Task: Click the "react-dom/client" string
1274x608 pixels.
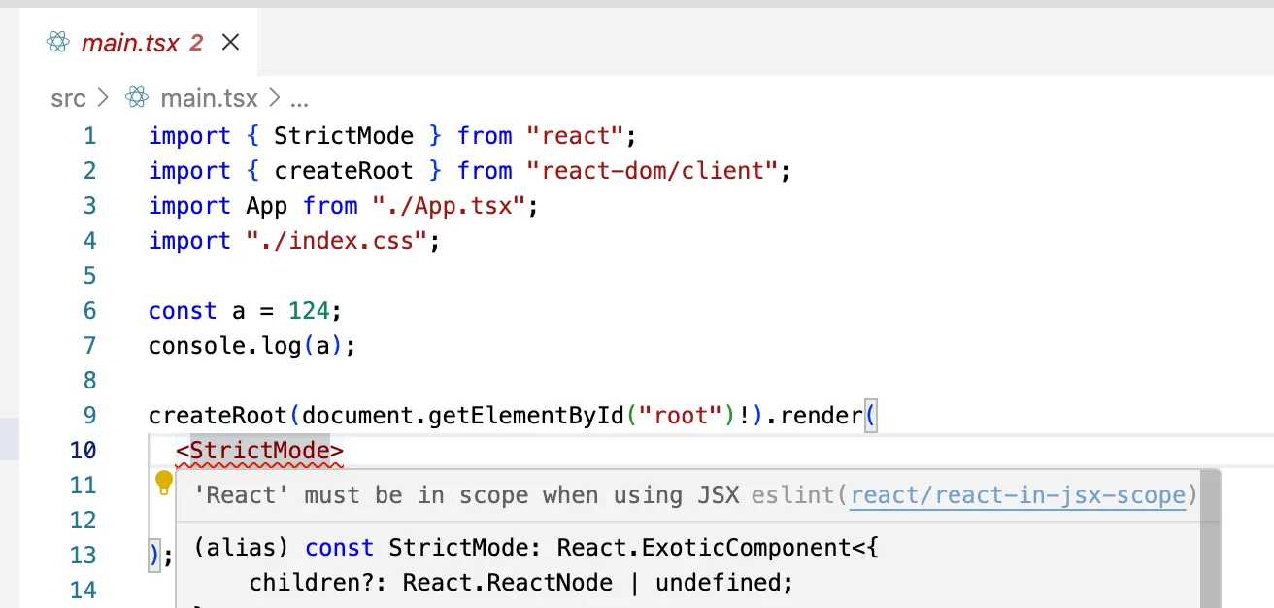Action: coord(653,171)
